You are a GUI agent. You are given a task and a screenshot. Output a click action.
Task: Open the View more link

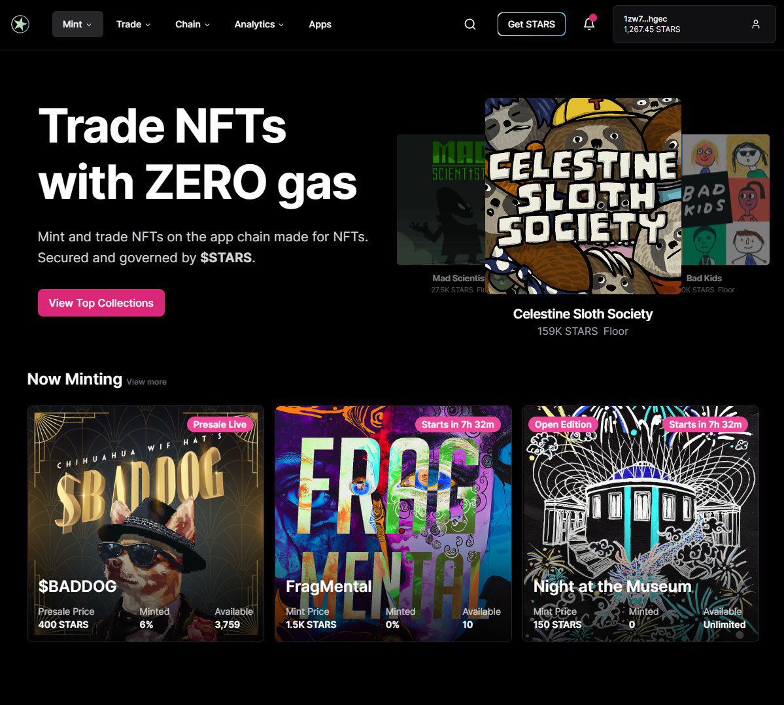point(146,381)
